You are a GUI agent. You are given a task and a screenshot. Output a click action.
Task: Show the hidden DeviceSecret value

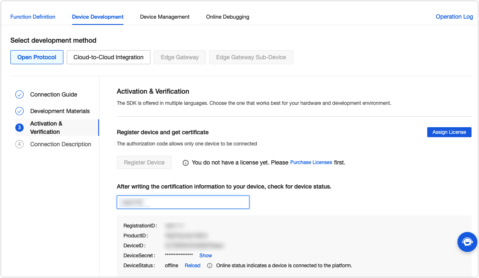206,256
